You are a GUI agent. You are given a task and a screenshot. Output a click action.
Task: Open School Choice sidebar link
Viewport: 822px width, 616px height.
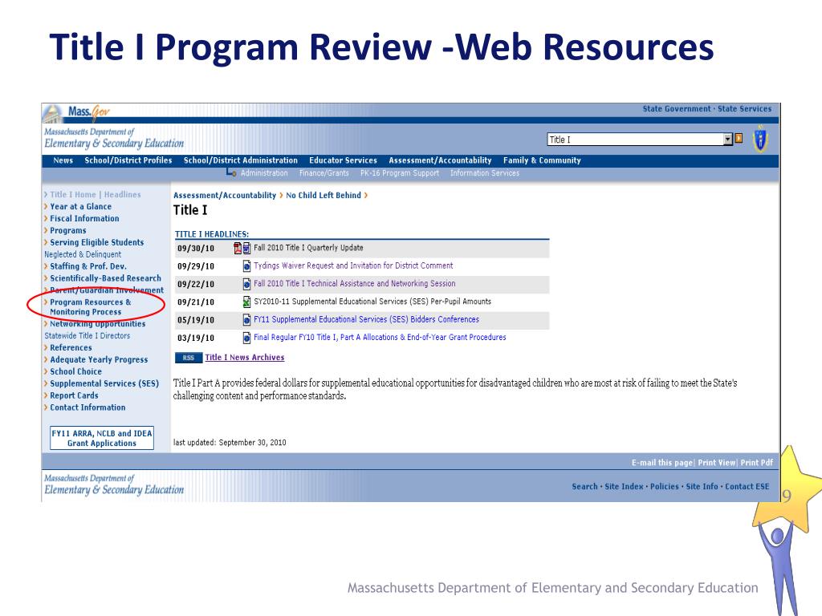[76, 372]
